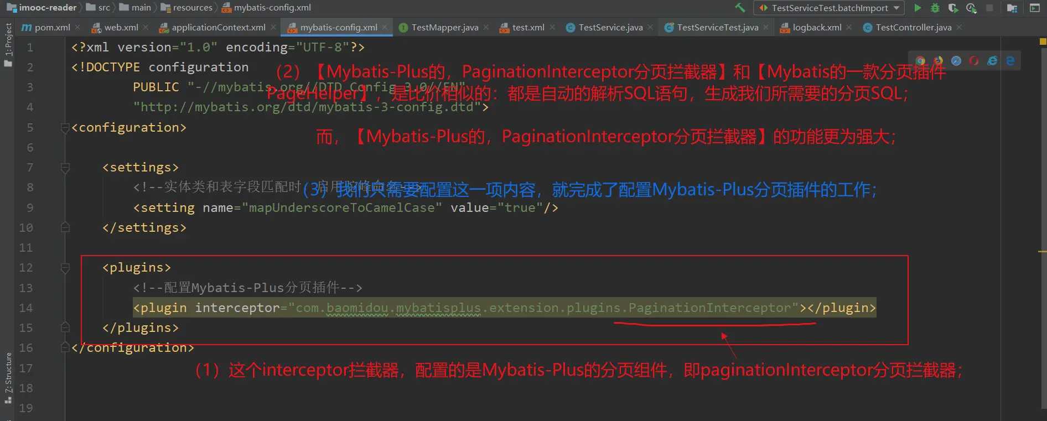
Task: Open file in Chrome browser icon
Action: coord(920,61)
